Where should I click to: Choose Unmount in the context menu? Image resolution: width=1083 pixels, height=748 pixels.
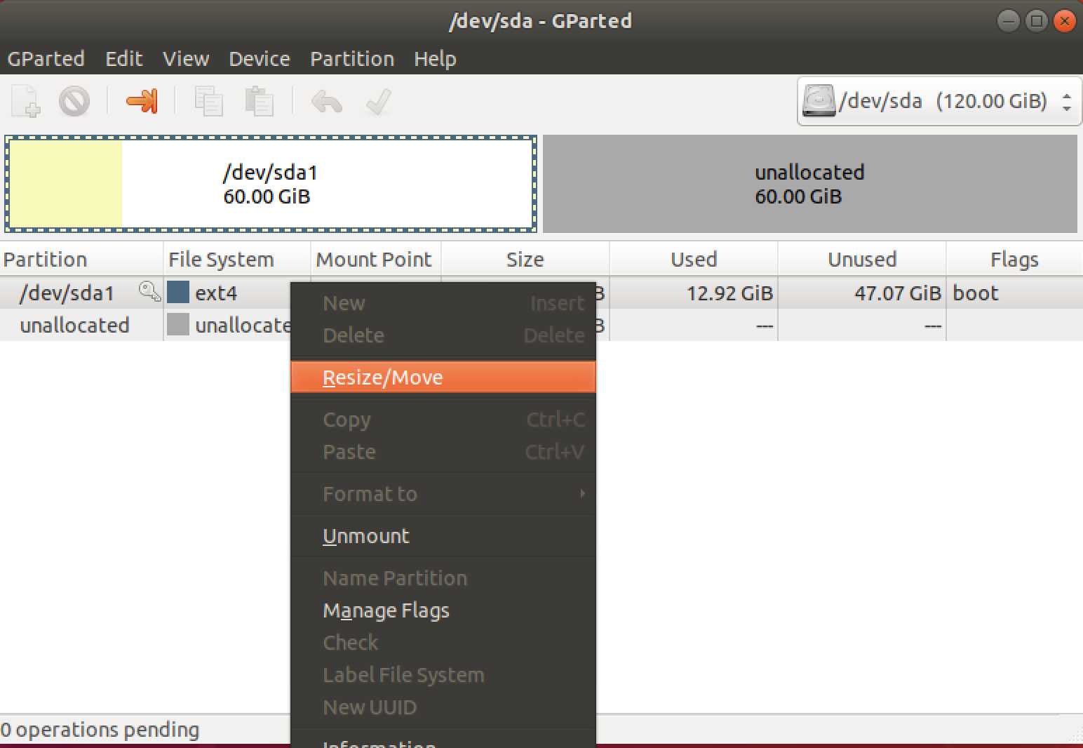pyautogui.click(x=443, y=536)
